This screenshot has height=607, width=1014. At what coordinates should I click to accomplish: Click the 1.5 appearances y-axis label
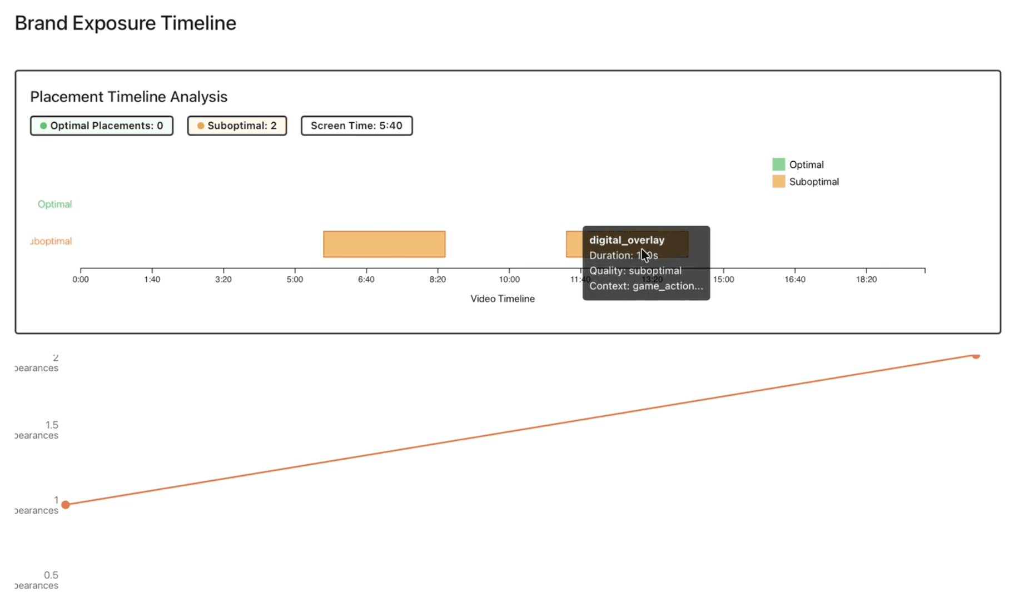coord(37,430)
